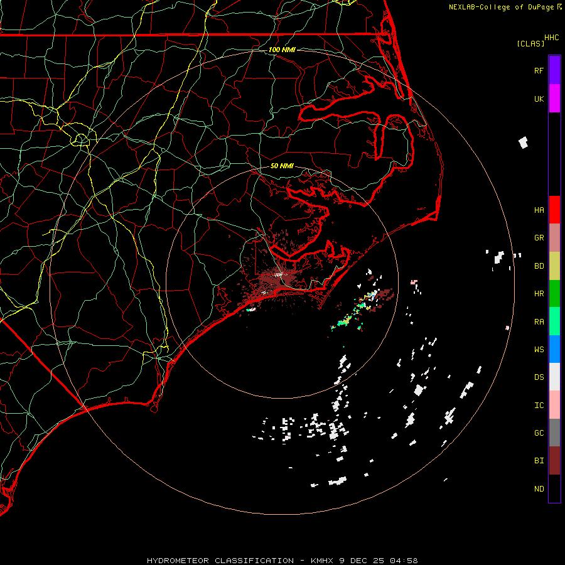Click the DS legend label
565x565 pixels.
click(539, 377)
